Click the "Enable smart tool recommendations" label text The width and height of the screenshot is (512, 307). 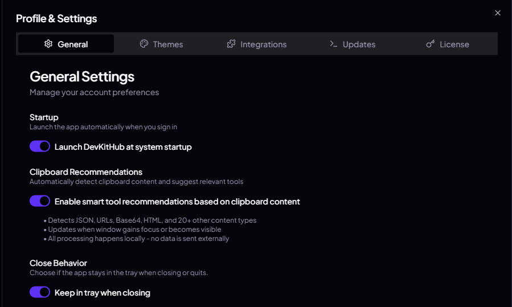pyautogui.click(x=177, y=202)
